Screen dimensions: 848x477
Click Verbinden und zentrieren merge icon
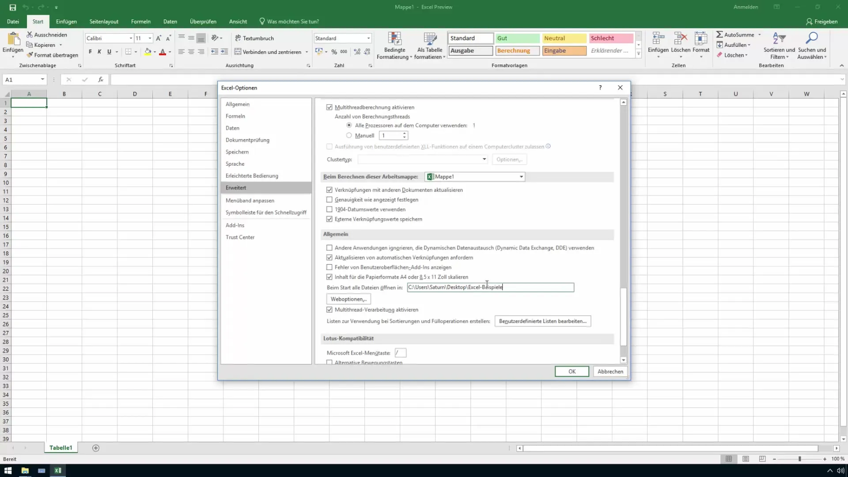pos(238,52)
